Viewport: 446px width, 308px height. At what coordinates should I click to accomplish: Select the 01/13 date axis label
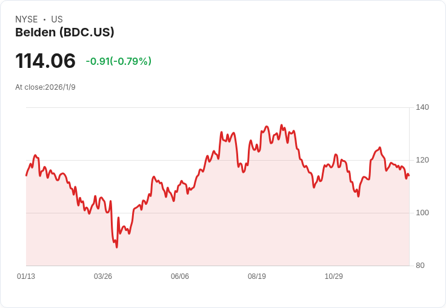click(x=26, y=276)
